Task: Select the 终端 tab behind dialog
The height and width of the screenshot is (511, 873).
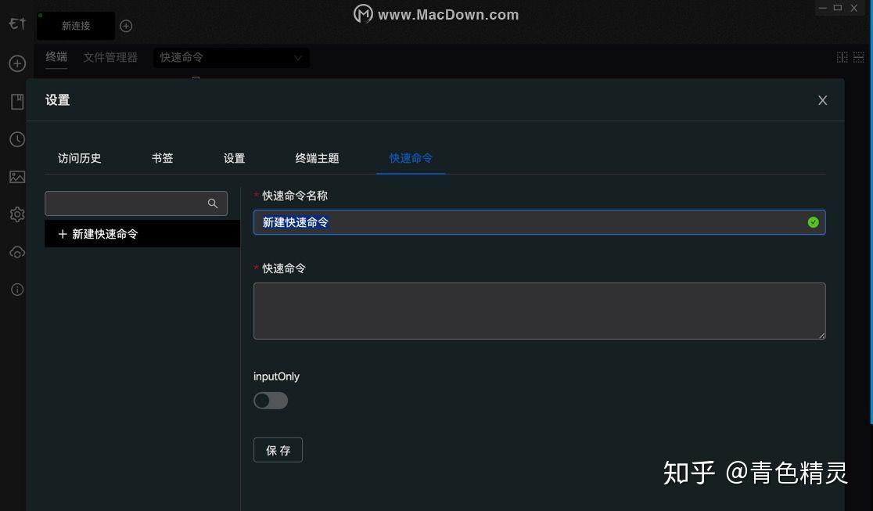Action: point(56,57)
